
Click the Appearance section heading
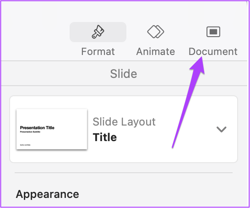tap(47, 194)
